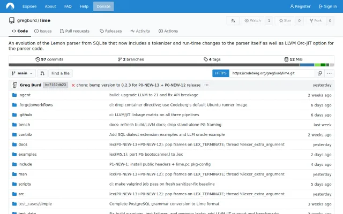
Task: Open the forks count beside Fork
Action: [330, 20]
